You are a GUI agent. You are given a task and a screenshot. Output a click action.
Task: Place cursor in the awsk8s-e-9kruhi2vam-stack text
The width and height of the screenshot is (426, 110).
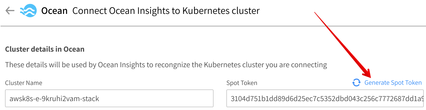tap(54, 98)
